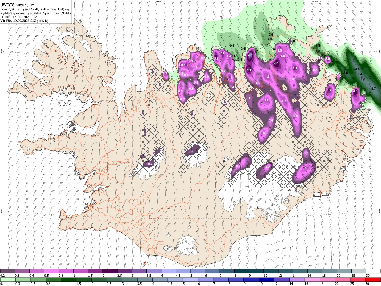Select the '3.1' snowfall value below 4.0

point(249,70)
